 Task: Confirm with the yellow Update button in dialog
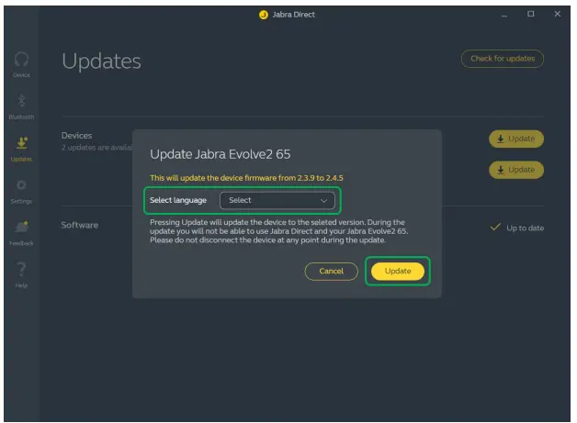(x=398, y=272)
